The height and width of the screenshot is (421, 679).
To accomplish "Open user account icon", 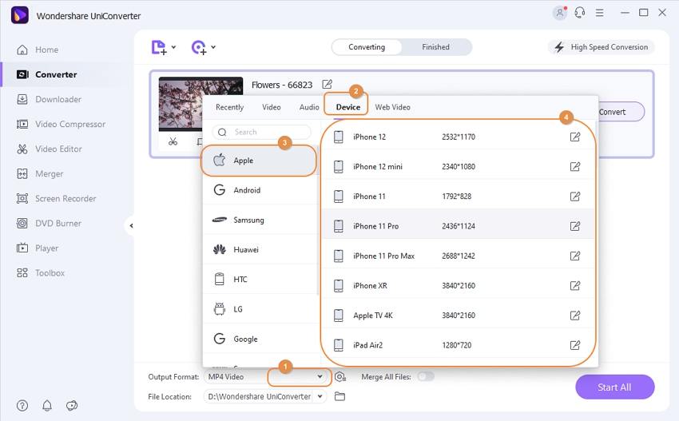I will click(x=560, y=13).
